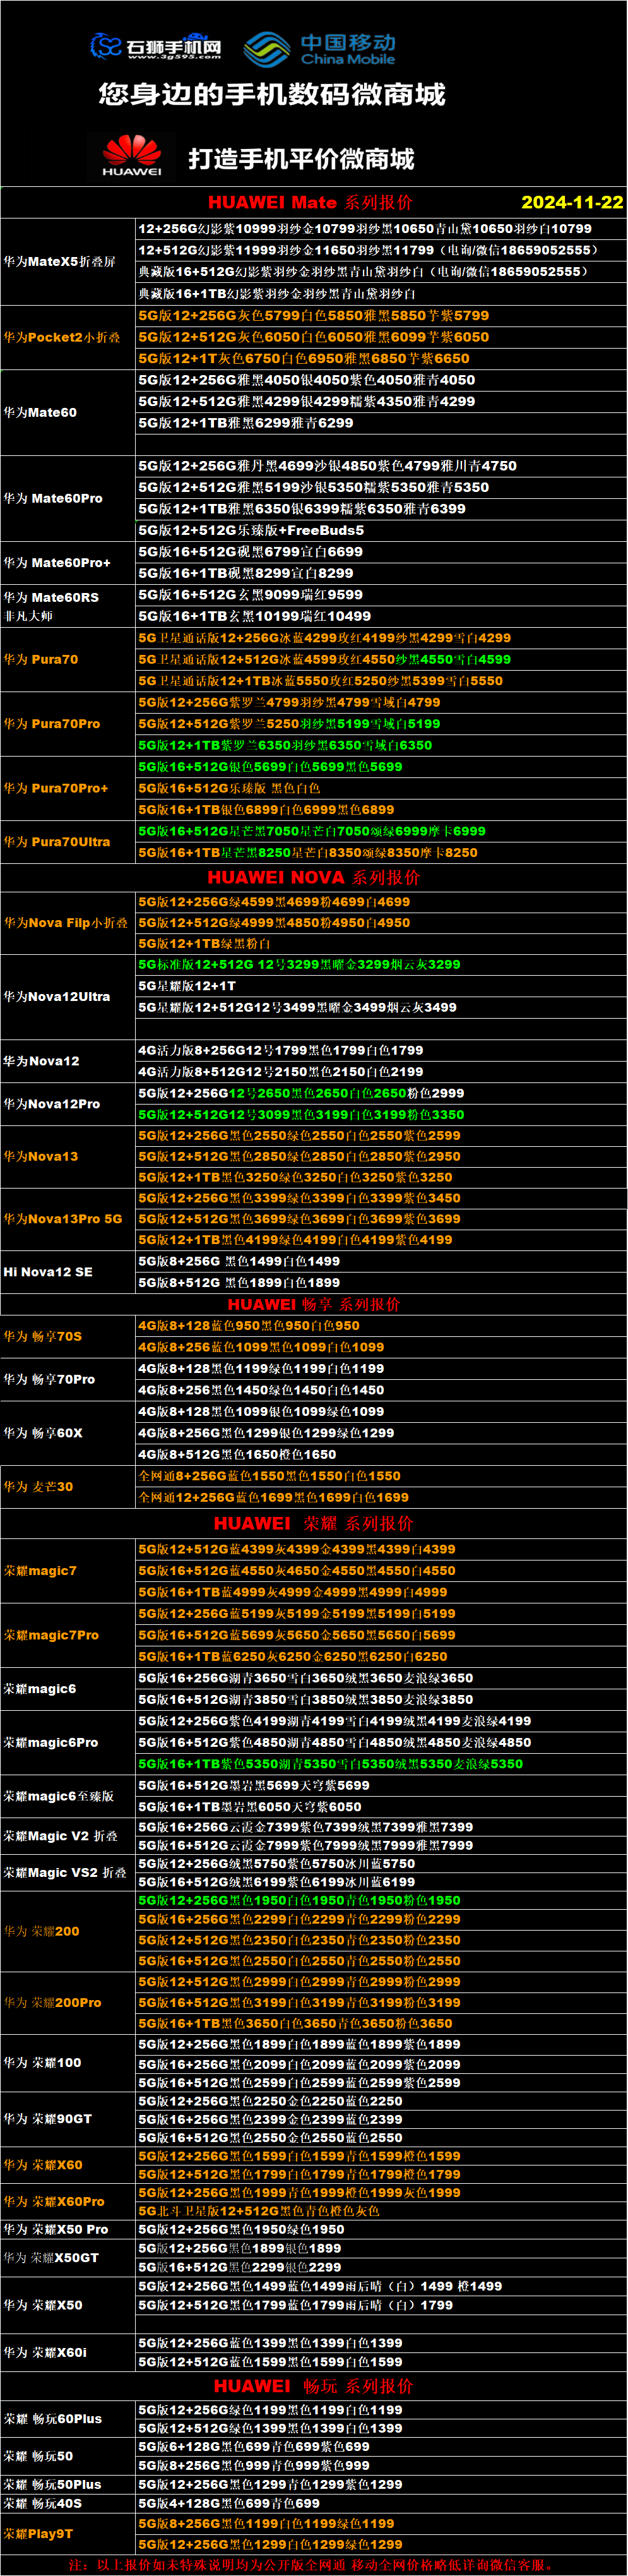Select the 华为Pocket2小折叠 model cell

click(x=67, y=337)
